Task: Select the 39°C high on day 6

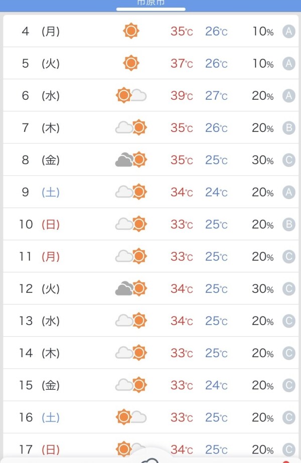Action: [182, 96]
